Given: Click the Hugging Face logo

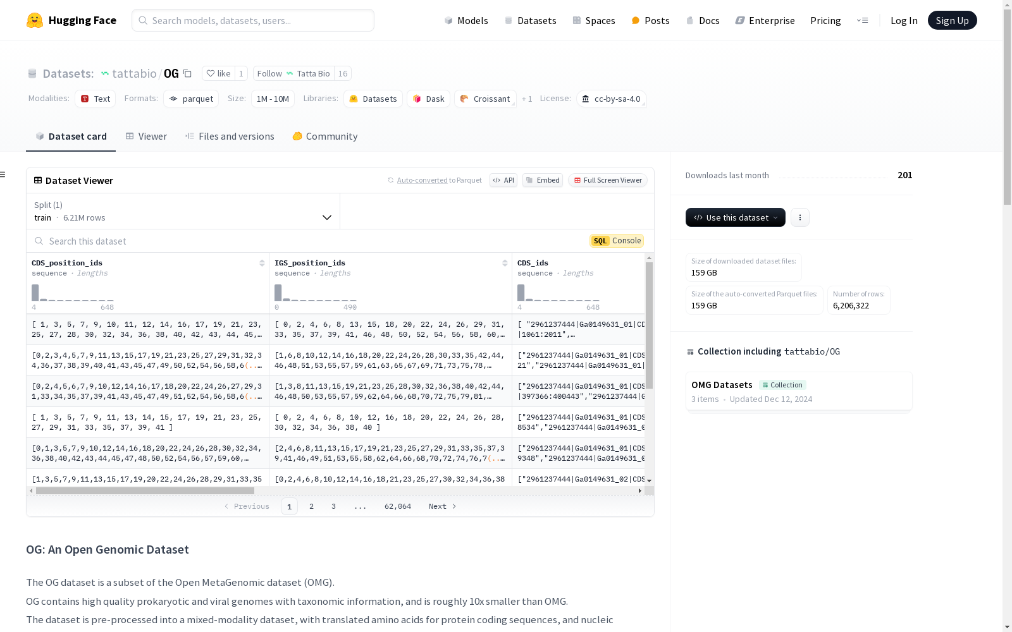Looking at the screenshot, I should click(x=71, y=20).
